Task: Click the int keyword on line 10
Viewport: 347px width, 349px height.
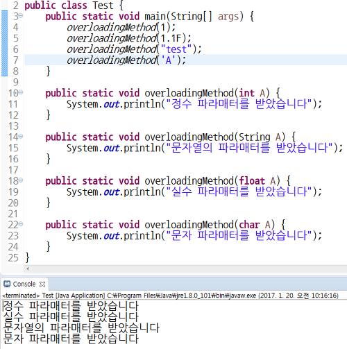Action: pos(246,93)
